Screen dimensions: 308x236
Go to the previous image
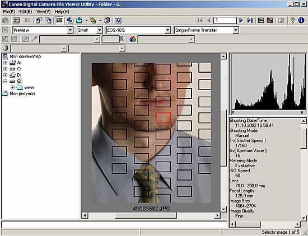[209, 20]
